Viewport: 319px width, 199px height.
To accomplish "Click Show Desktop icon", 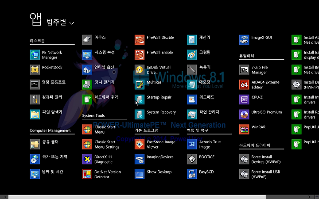I will 140,174.
